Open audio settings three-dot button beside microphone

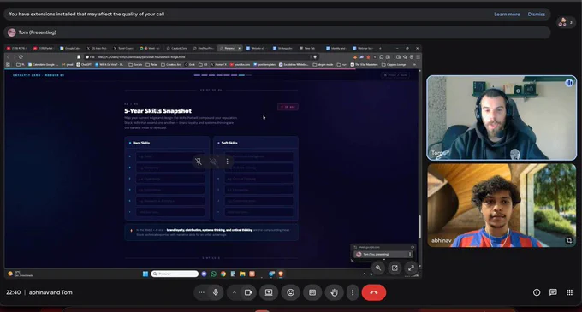(201, 292)
